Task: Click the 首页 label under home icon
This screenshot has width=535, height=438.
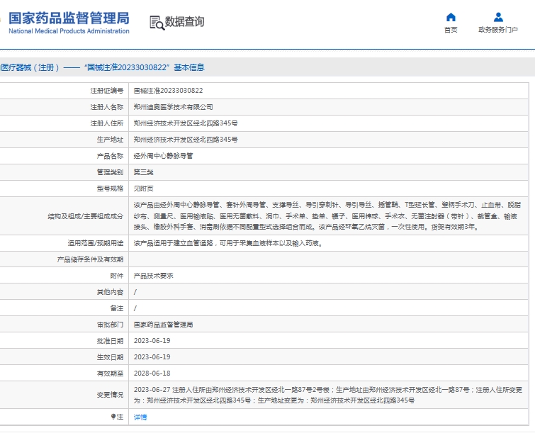Action: point(451,30)
